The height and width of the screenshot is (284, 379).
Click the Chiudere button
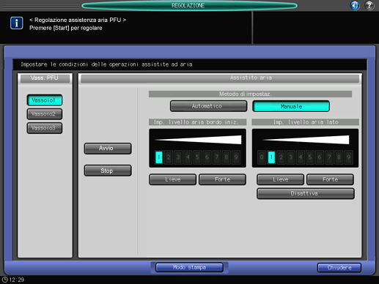(339, 268)
